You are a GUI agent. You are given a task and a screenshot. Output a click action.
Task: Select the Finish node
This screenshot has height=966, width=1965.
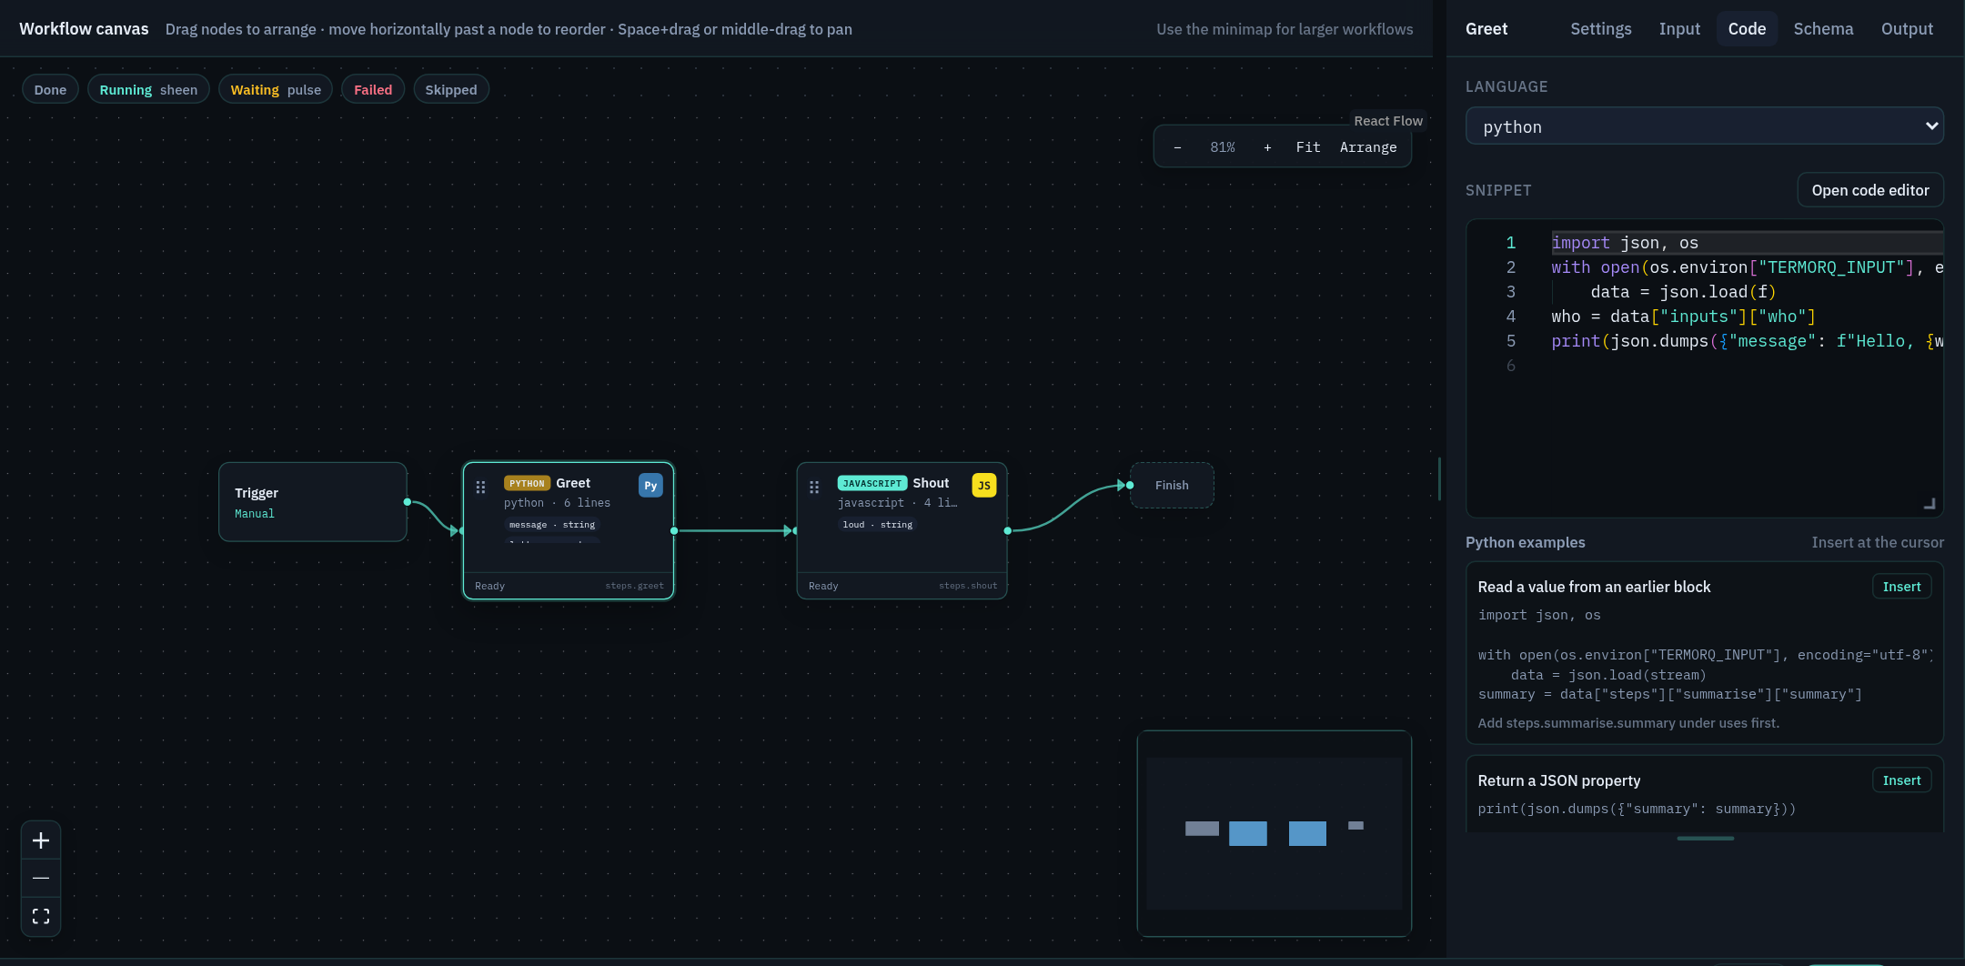click(1172, 486)
